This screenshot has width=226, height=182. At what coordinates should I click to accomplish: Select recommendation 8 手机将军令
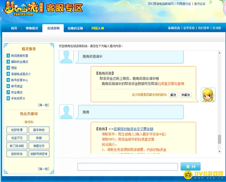coord(18,98)
